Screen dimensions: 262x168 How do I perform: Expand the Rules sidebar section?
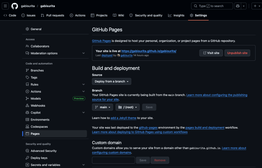[84, 85]
